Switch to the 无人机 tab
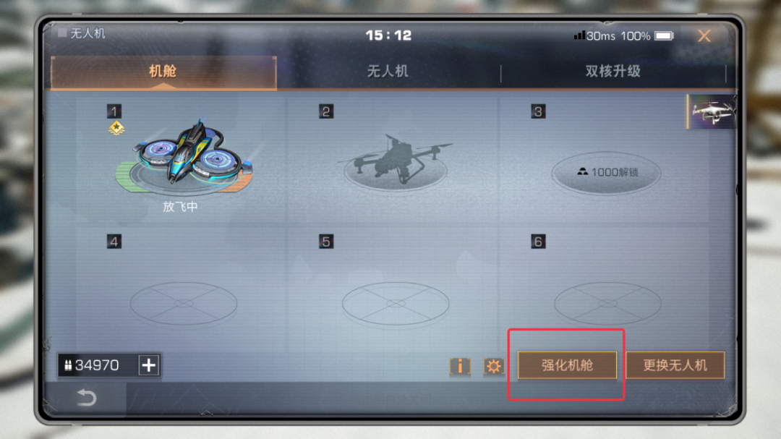 388,72
